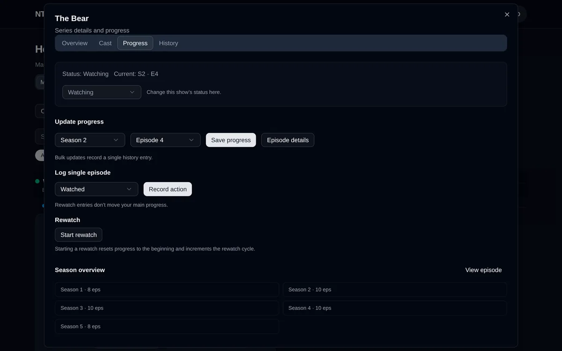Click 'Bulk updates record a single history entry.'
Viewport: 562px width, 351px height.
point(104,158)
